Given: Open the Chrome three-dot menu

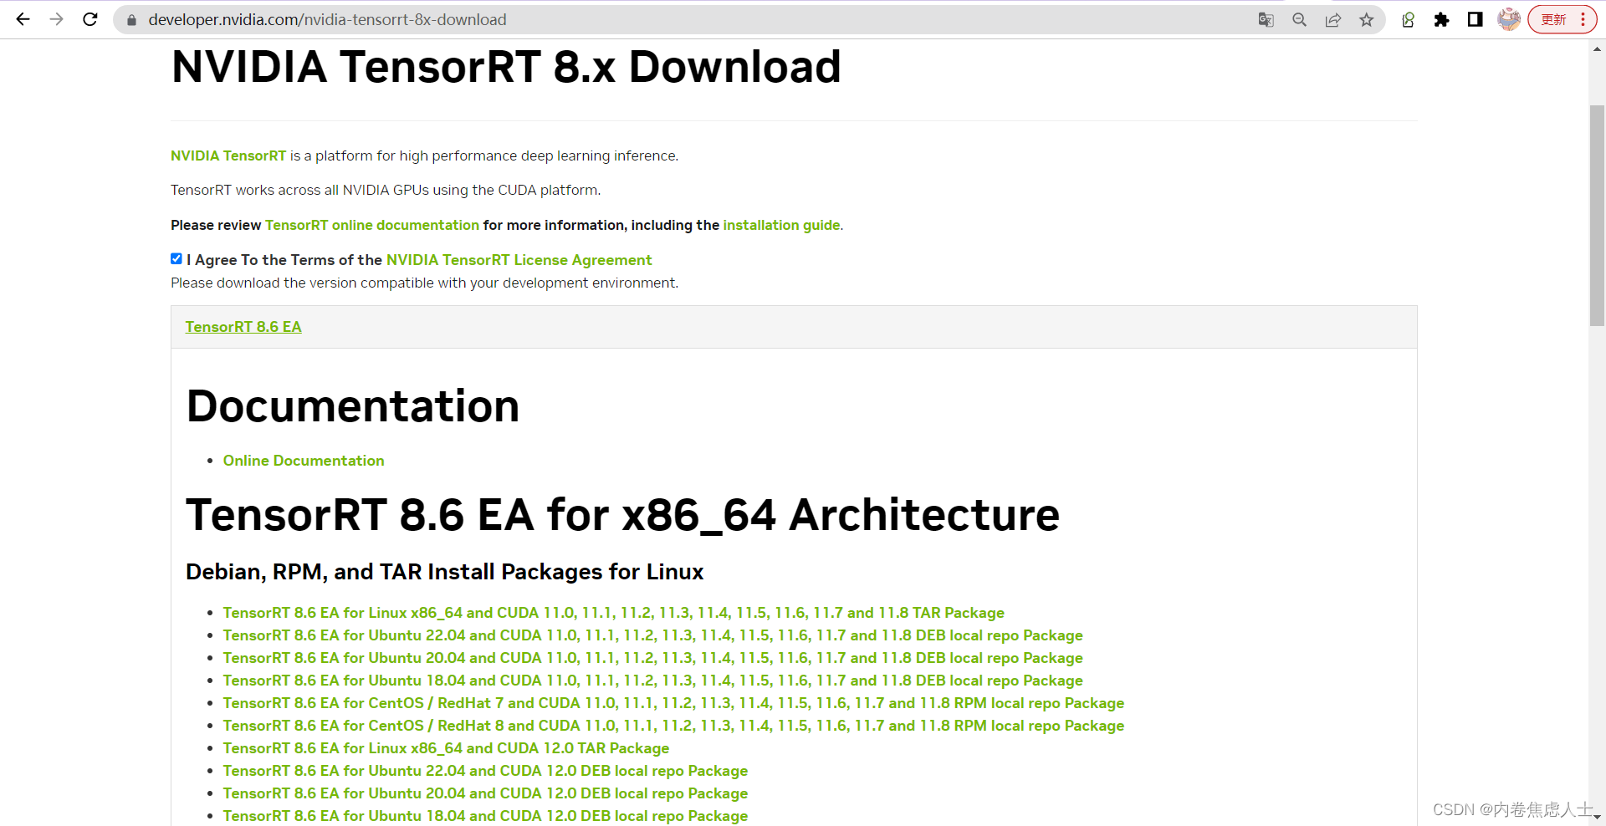Looking at the screenshot, I should click(x=1583, y=19).
